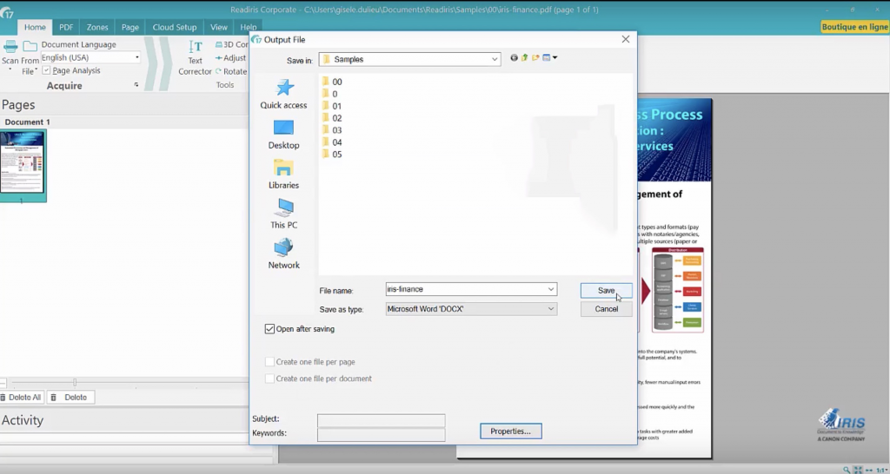Launch the Text Corrector tool
Screen dimensions: 890x474
click(x=196, y=58)
